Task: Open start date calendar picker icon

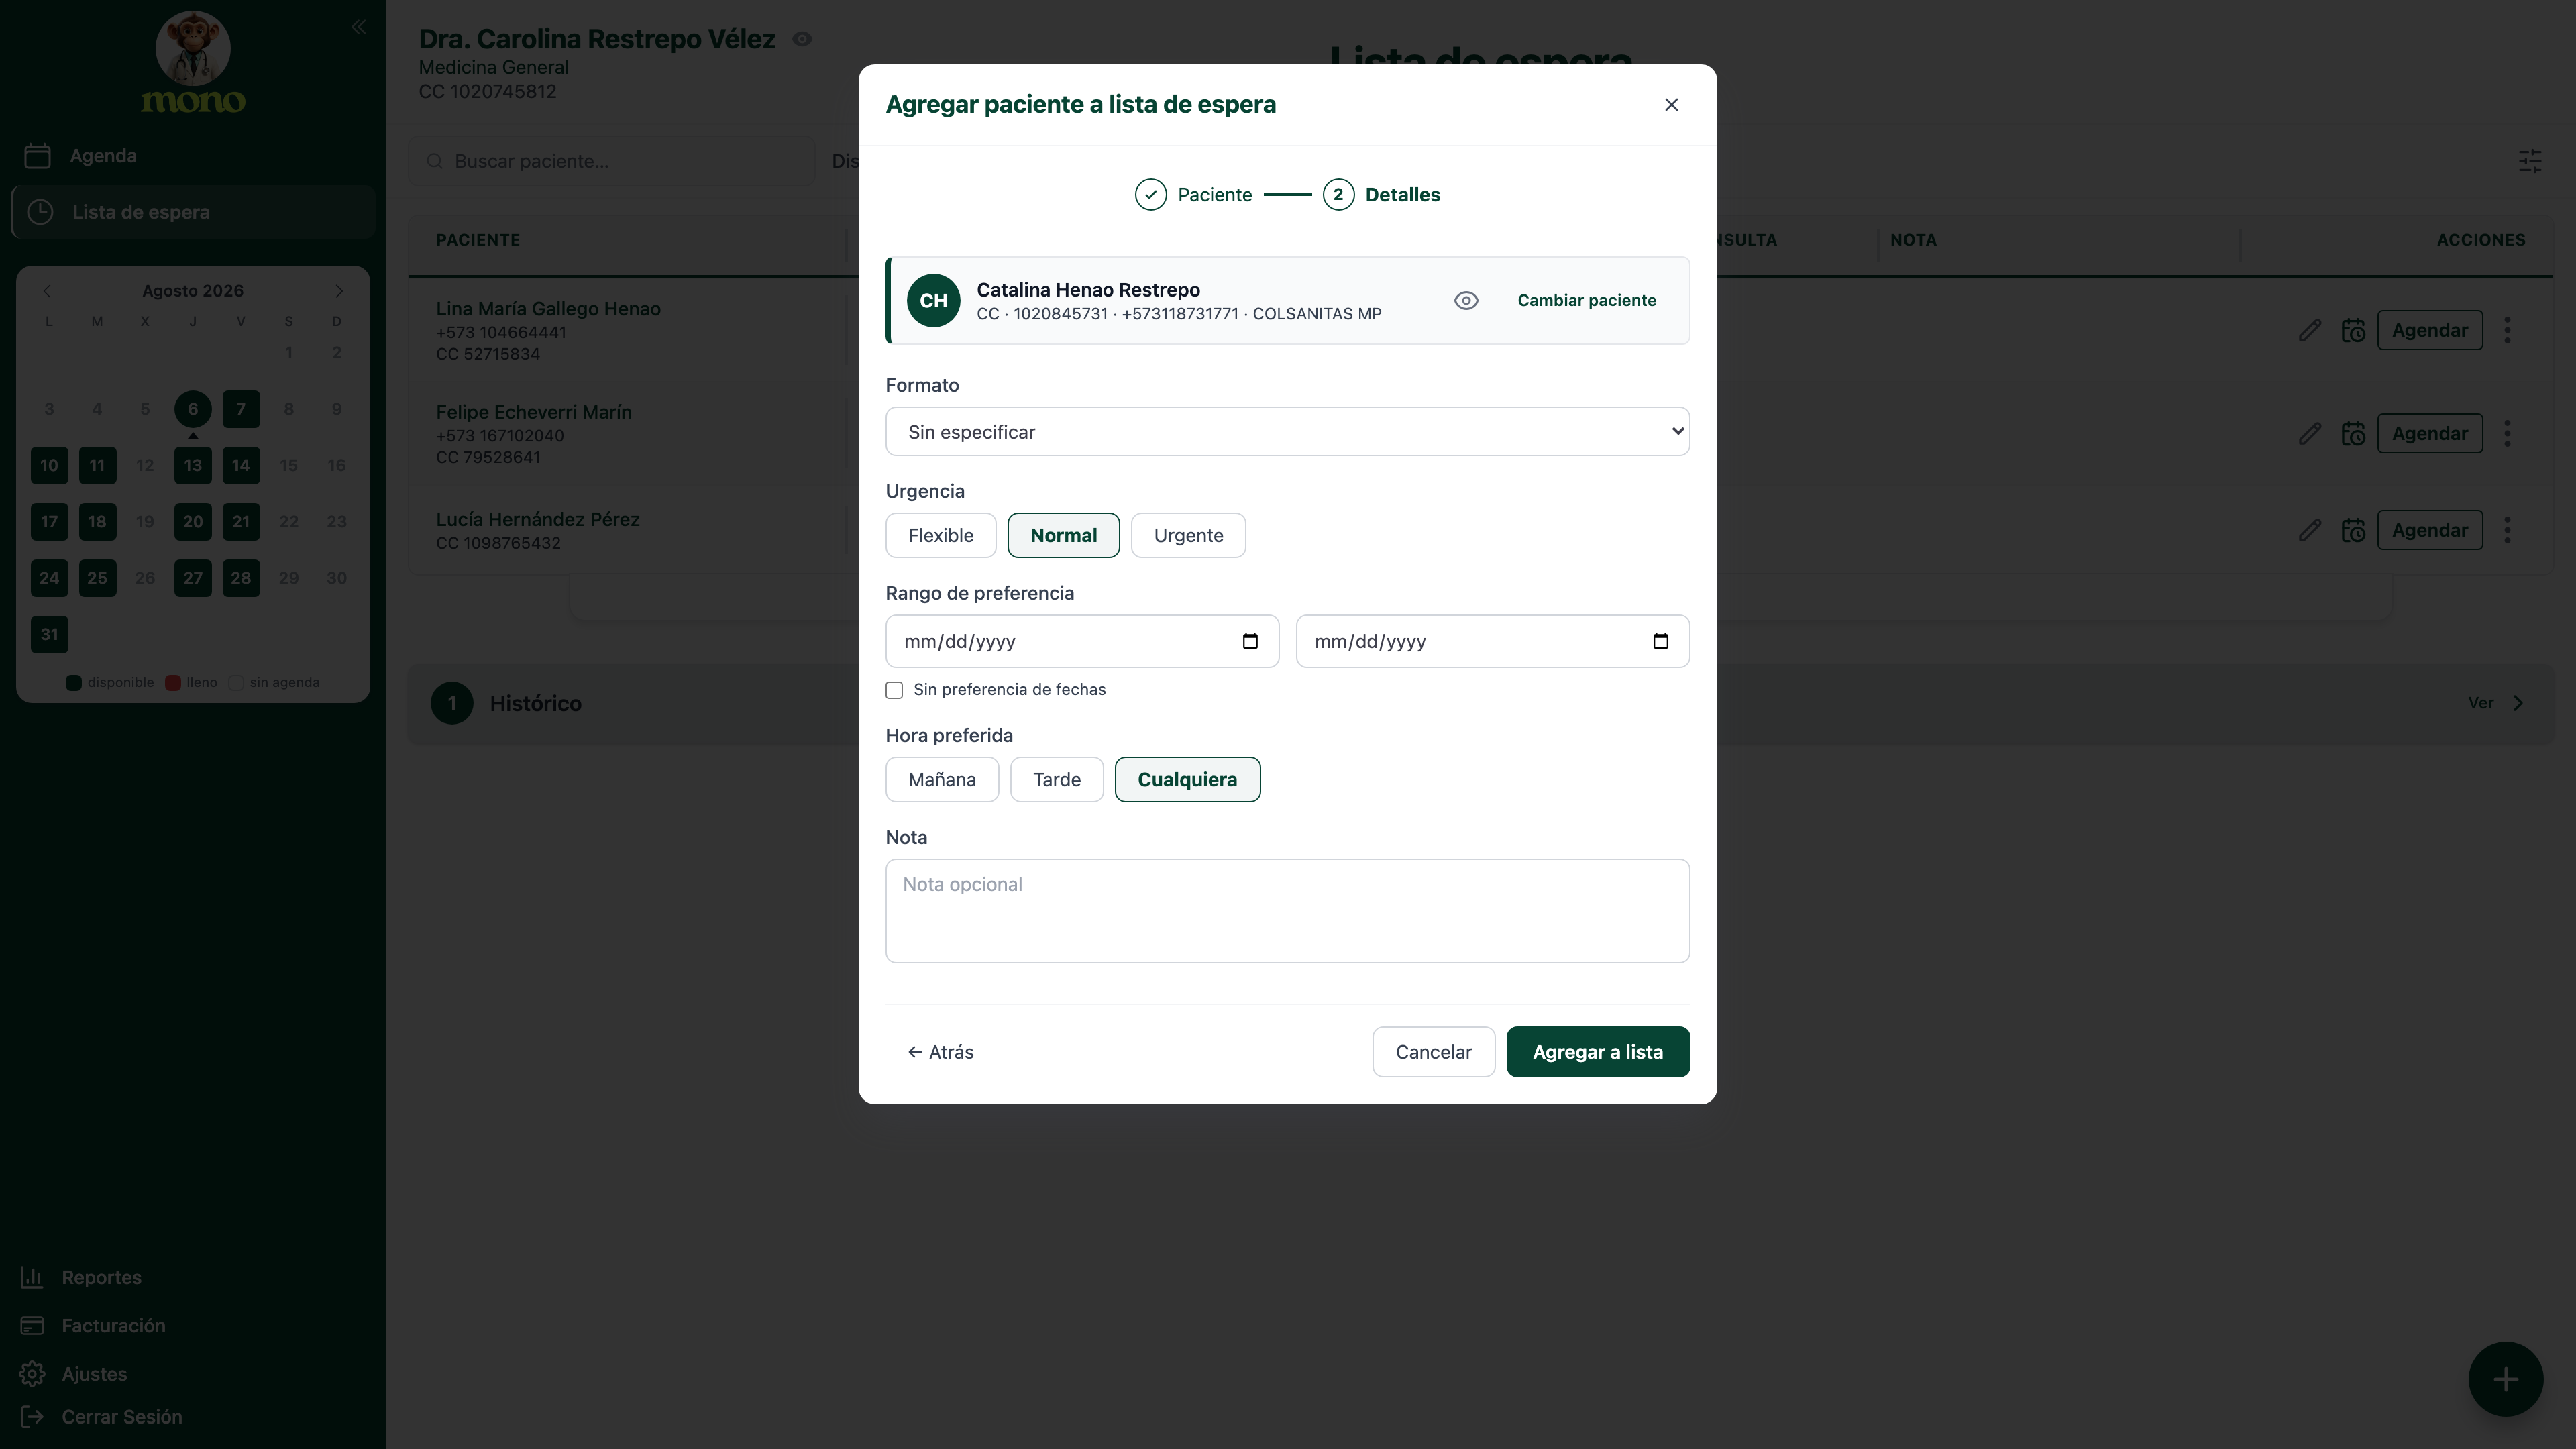Action: point(1250,641)
